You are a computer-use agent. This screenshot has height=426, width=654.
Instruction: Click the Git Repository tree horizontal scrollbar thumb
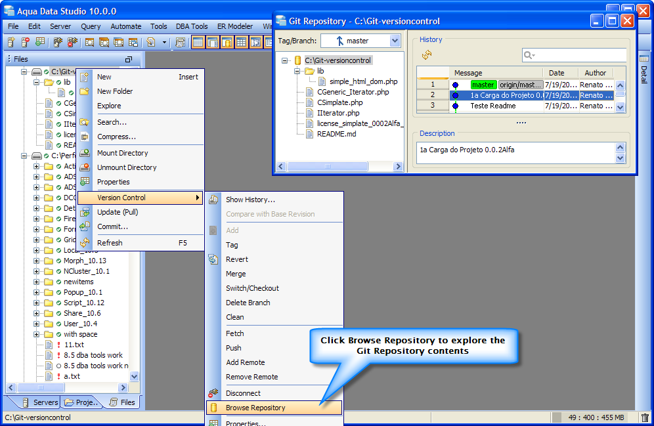328,166
